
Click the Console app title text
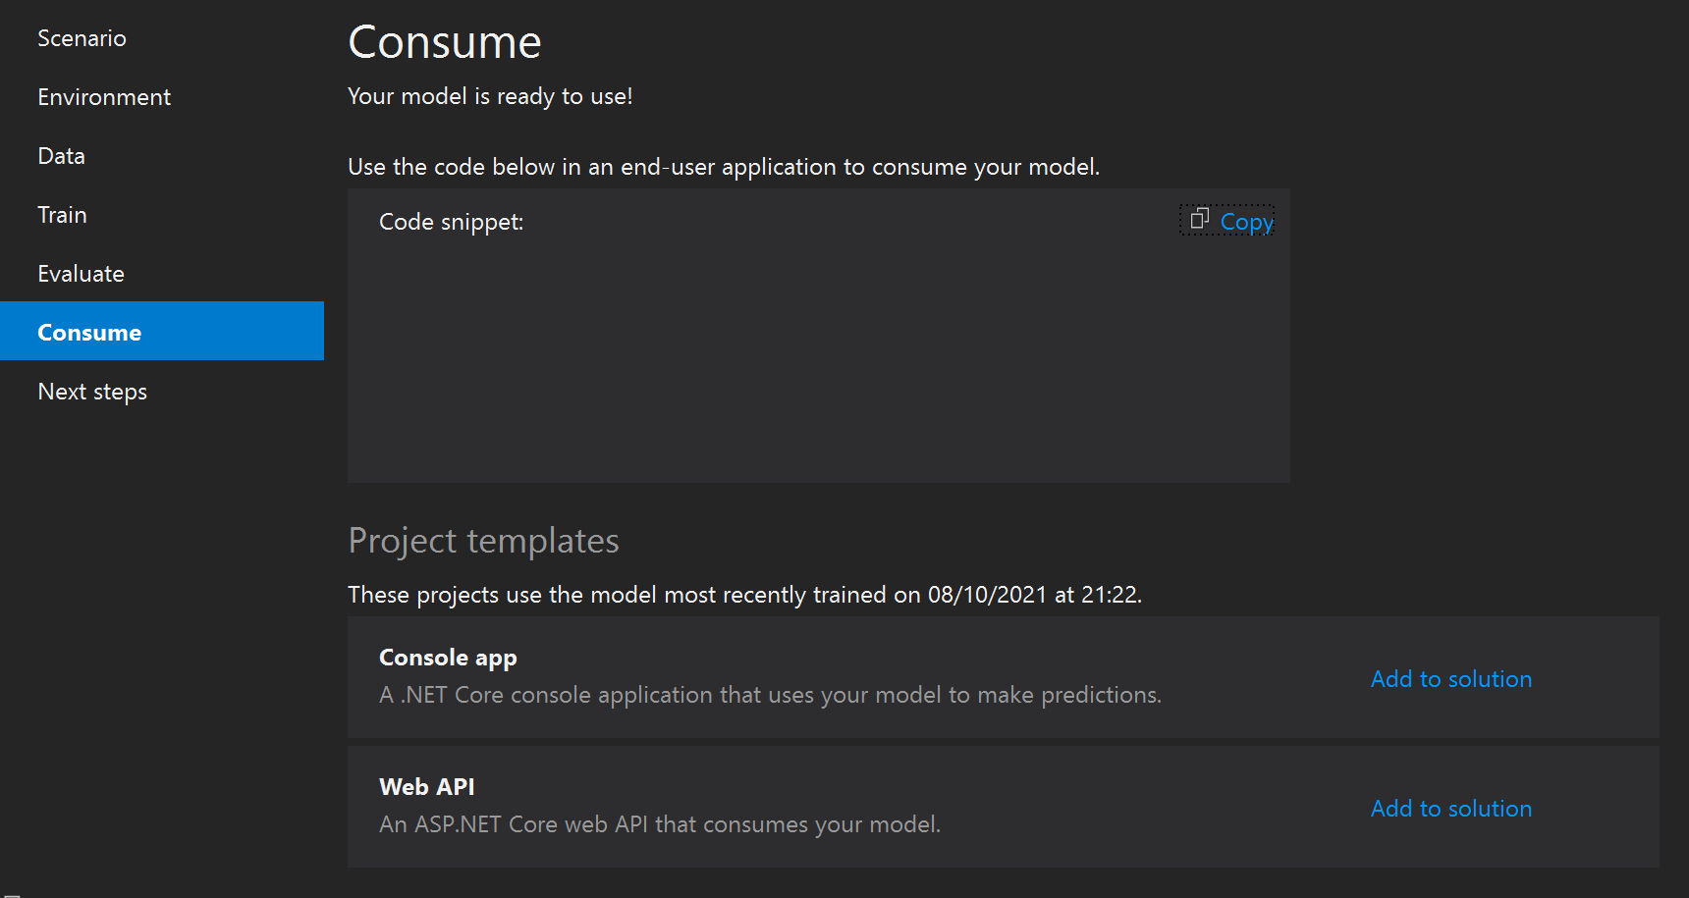[x=448, y=657]
